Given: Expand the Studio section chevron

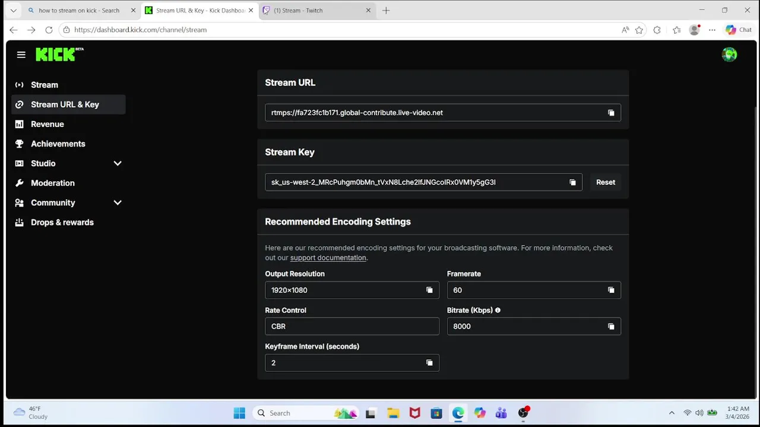Looking at the screenshot, I should pos(118,163).
